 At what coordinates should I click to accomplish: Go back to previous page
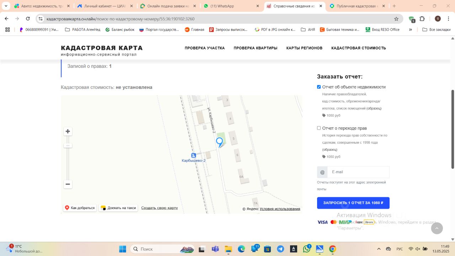6,19
